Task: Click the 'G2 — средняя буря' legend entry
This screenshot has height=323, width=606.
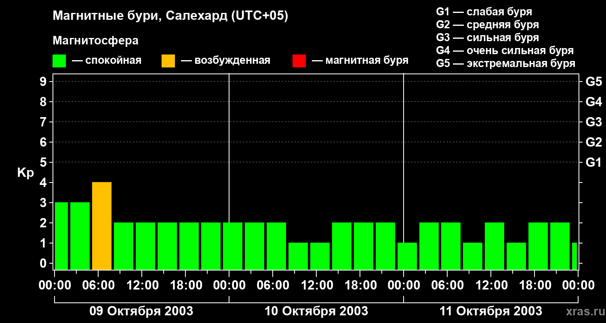Action: (x=488, y=25)
